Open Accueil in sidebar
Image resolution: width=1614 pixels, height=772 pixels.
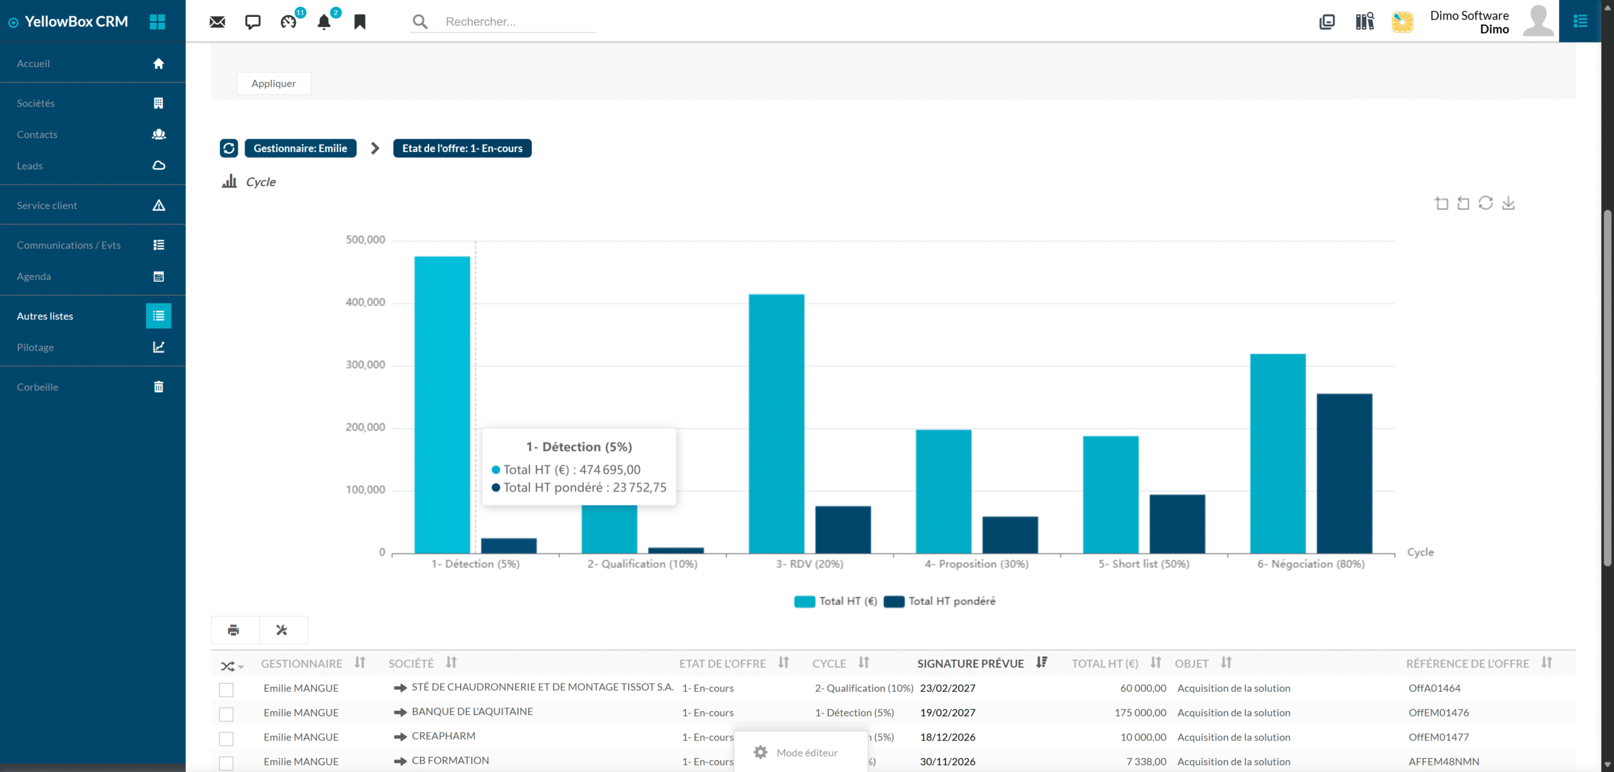tap(93, 64)
